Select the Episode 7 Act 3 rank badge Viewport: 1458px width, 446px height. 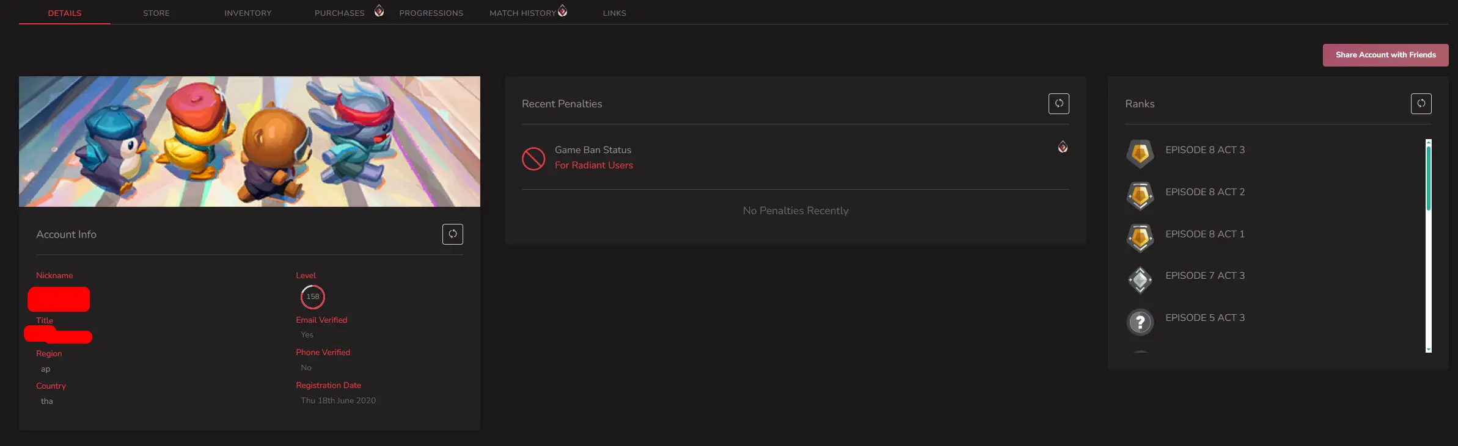point(1140,280)
